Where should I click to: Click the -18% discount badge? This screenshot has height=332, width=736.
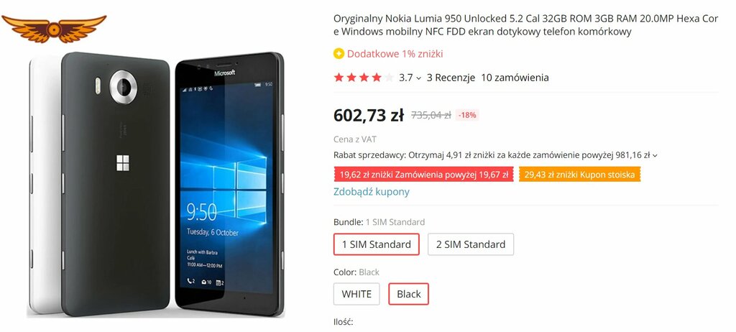[x=467, y=115]
